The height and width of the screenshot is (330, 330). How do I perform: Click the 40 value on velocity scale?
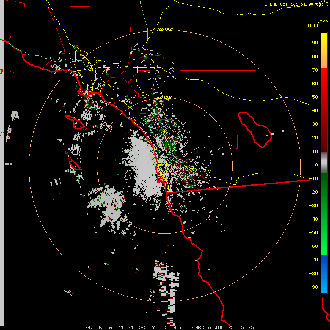315,111
